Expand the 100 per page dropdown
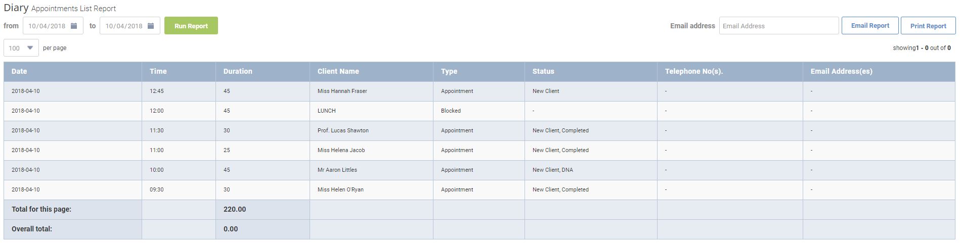Image resolution: width=960 pixels, height=243 pixels. (21, 48)
